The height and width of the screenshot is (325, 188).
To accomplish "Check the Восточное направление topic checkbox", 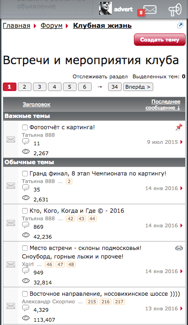I will (x=25, y=294).
